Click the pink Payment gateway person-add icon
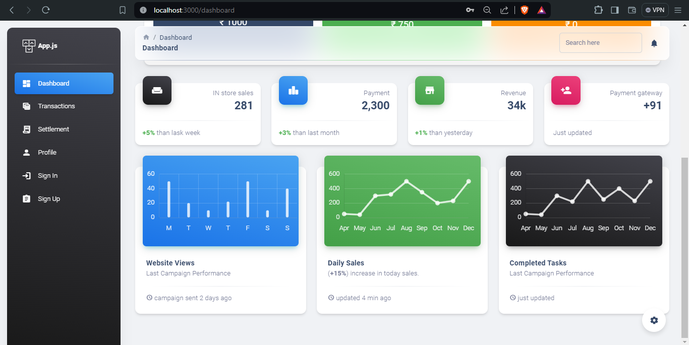Image resolution: width=689 pixels, height=345 pixels. 565,91
